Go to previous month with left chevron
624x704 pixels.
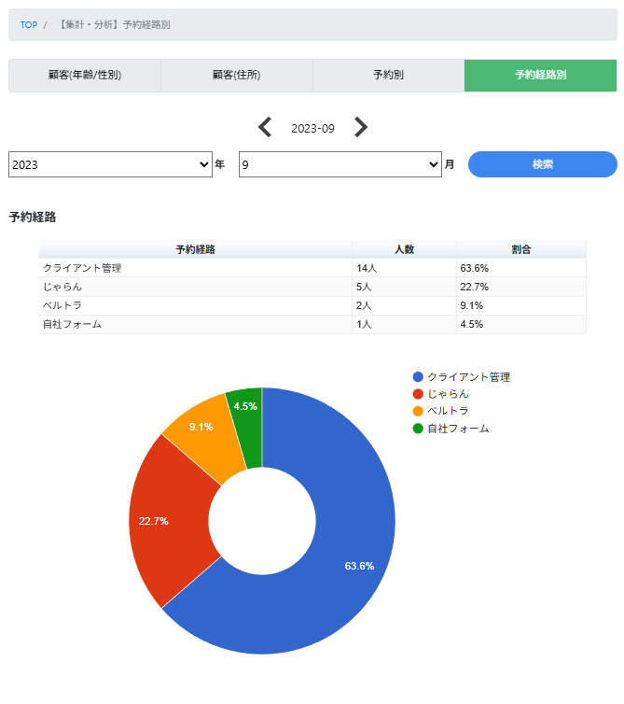tap(265, 128)
